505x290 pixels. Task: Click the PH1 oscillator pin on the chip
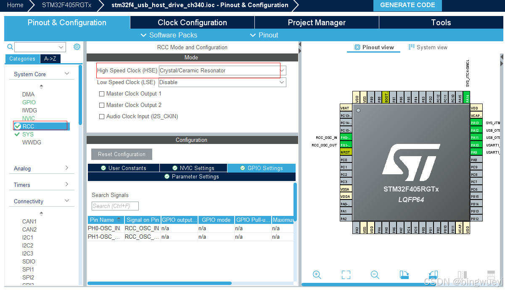point(346,145)
